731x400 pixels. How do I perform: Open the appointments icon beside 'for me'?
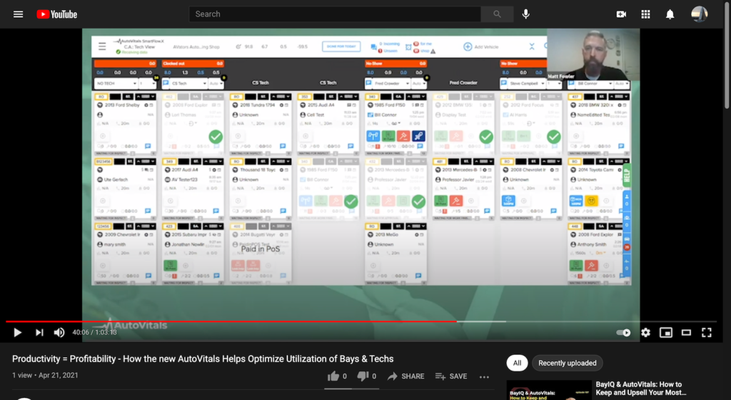pos(408,47)
